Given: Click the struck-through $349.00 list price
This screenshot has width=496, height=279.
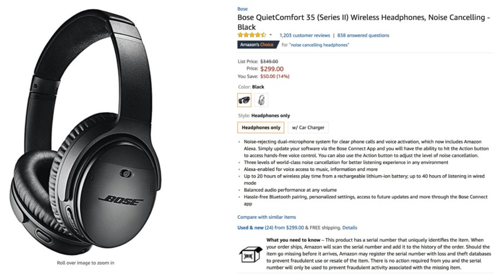Looking at the screenshot, I should coord(269,61).
